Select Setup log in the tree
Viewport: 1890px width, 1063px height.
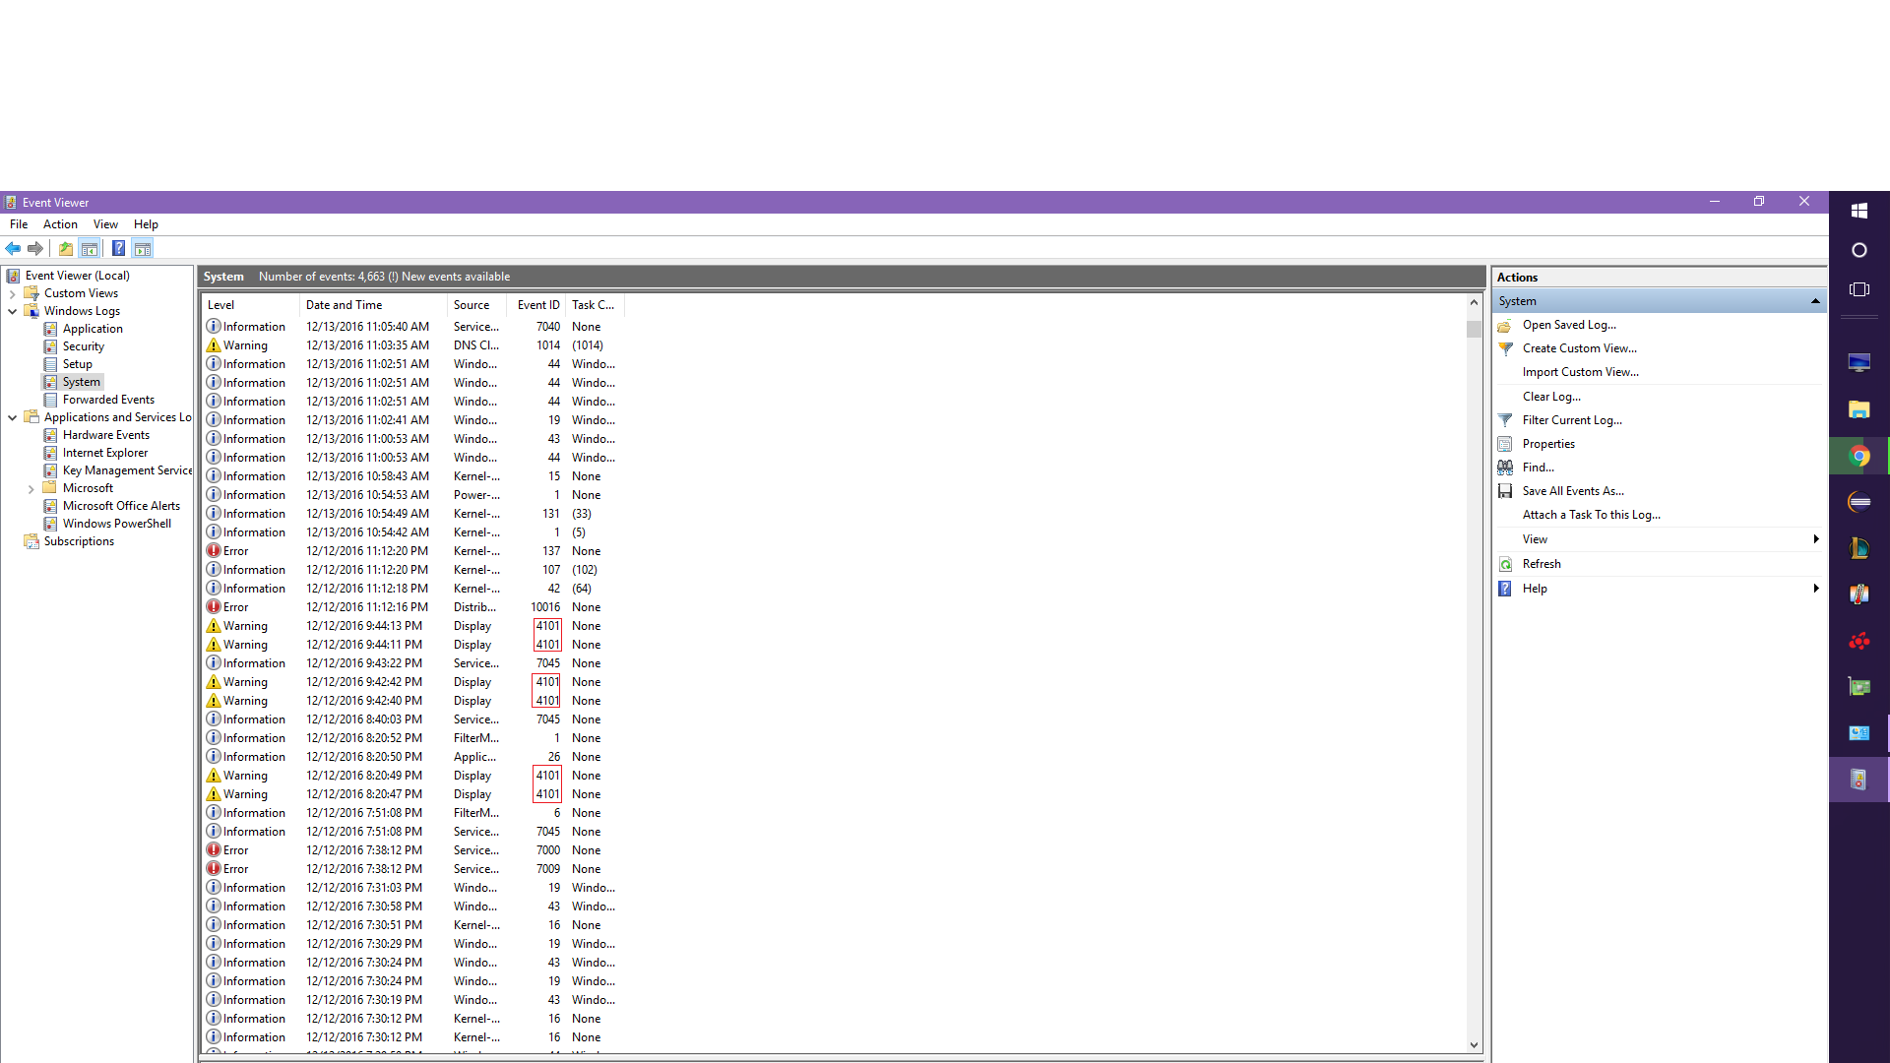(77, 364)
